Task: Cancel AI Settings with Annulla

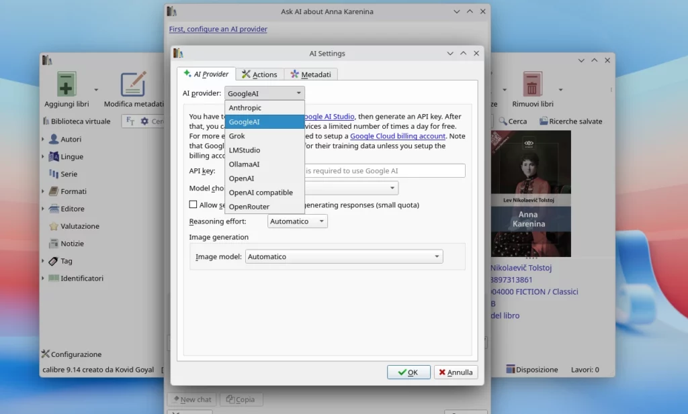Action: (456, 372)
